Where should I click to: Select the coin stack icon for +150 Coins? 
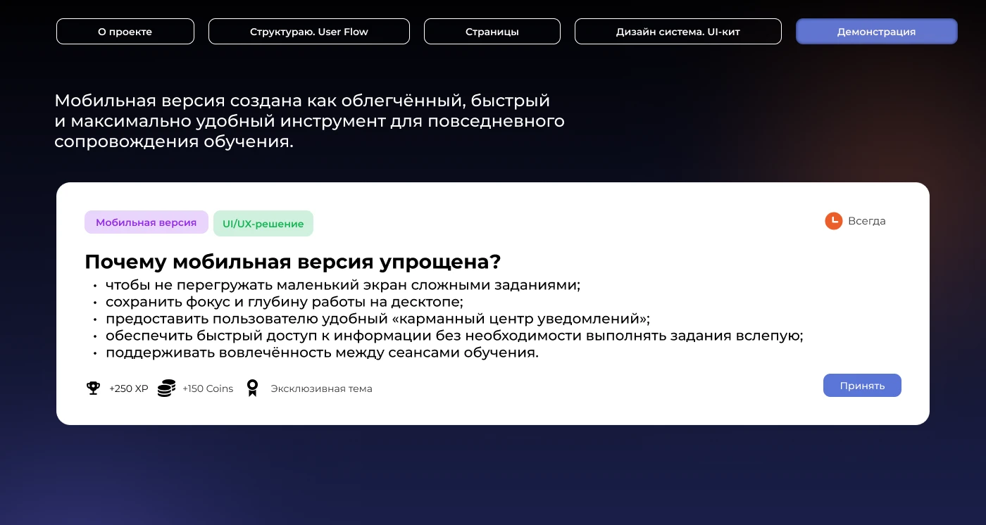[166, 388]
